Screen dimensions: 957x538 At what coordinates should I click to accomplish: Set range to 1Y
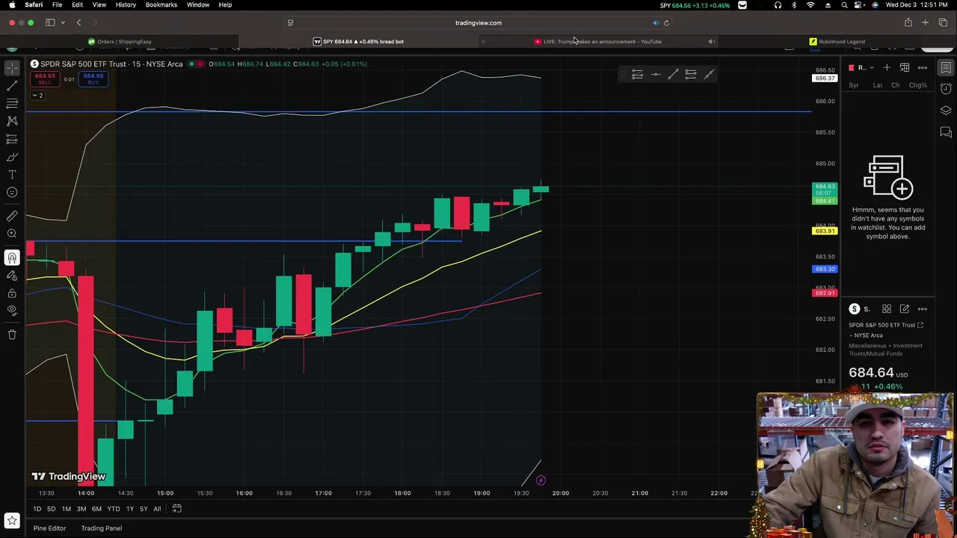[129, 509]
